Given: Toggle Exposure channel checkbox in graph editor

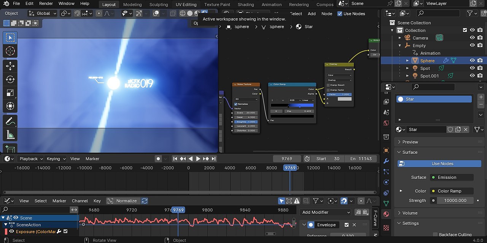Looking at the screenshot, I should click(x=65, y=231).
